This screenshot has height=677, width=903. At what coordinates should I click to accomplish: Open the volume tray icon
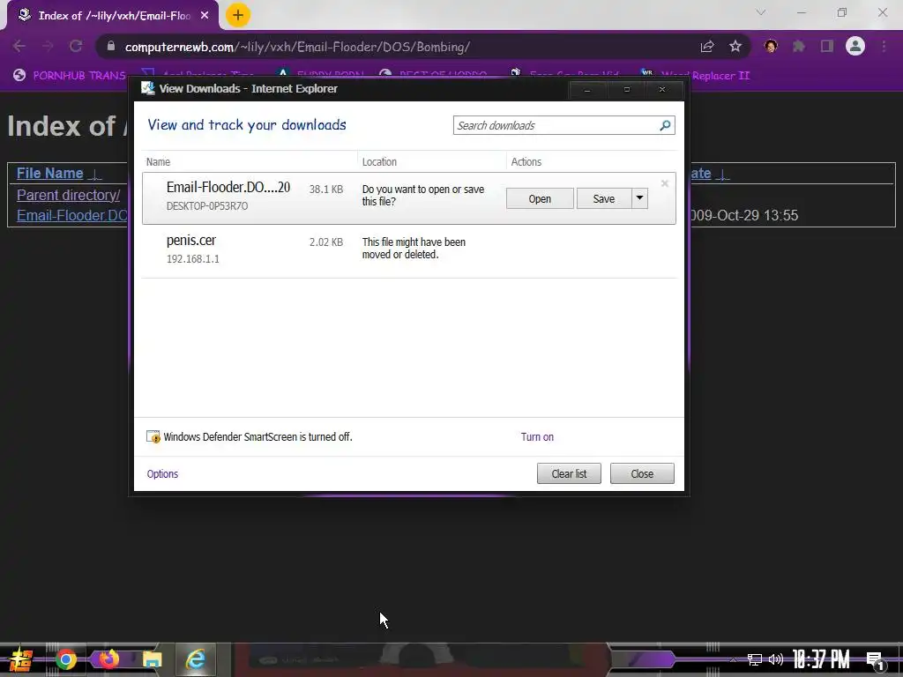(x=776, y=659)
